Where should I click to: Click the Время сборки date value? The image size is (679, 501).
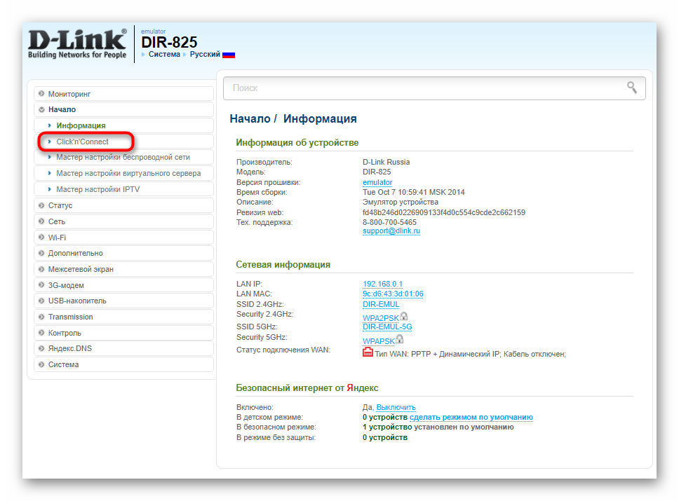(x=414, y=192)
